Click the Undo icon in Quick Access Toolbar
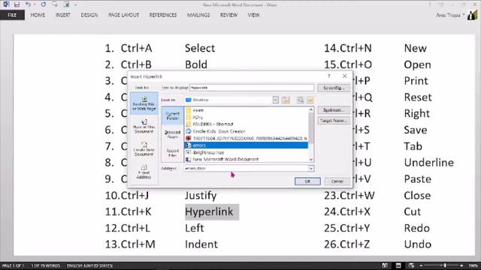481x270 pixels. (28, 4)
